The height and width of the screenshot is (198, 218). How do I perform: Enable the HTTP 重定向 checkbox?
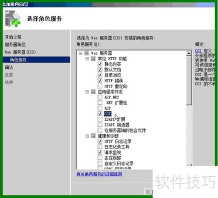tap(100, 86)
